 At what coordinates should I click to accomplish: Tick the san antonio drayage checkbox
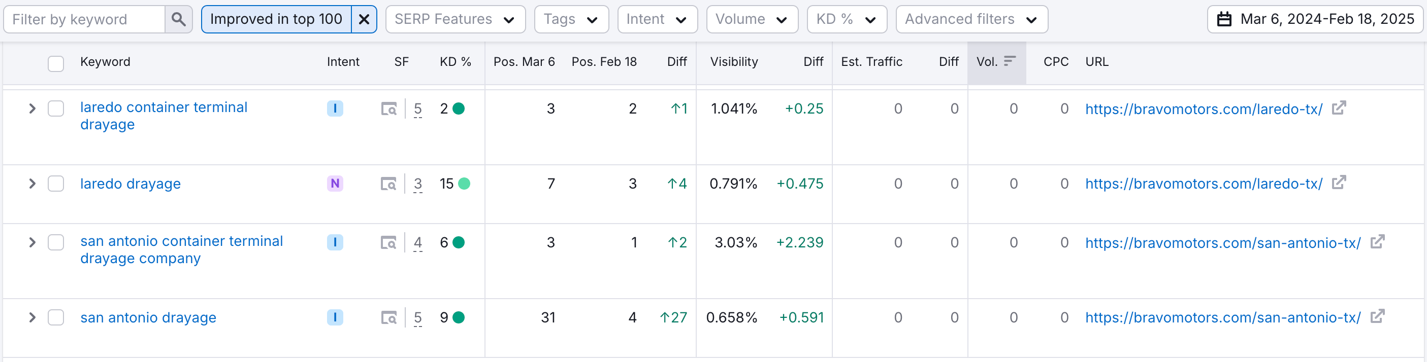coord(56,318)
